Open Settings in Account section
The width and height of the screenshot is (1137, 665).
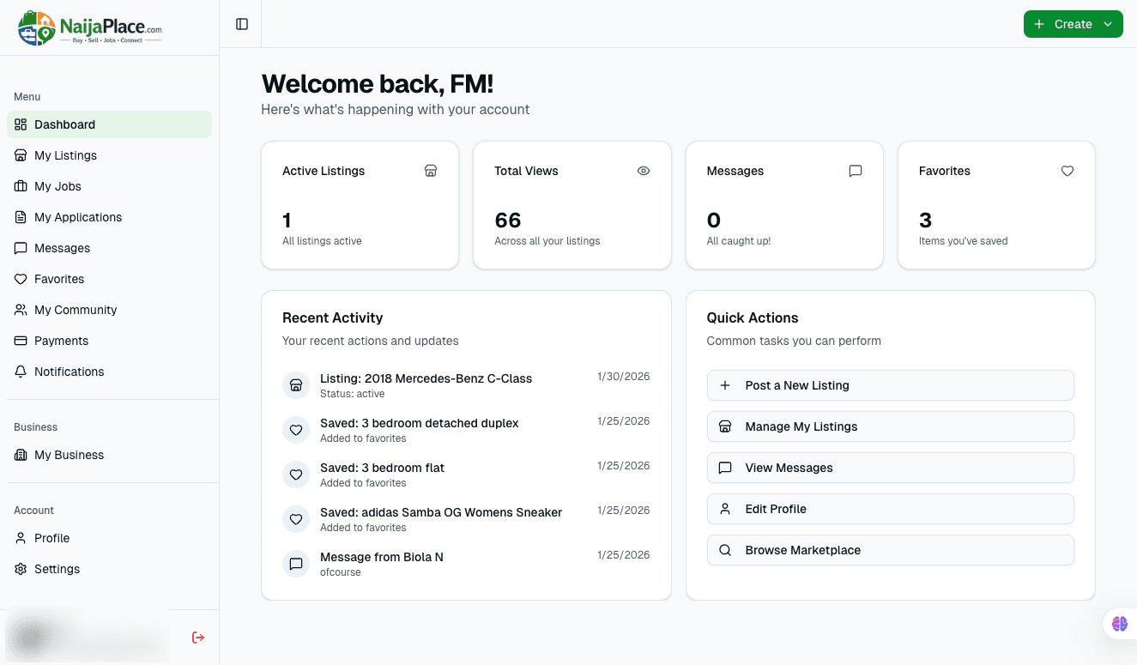(57, 569)
